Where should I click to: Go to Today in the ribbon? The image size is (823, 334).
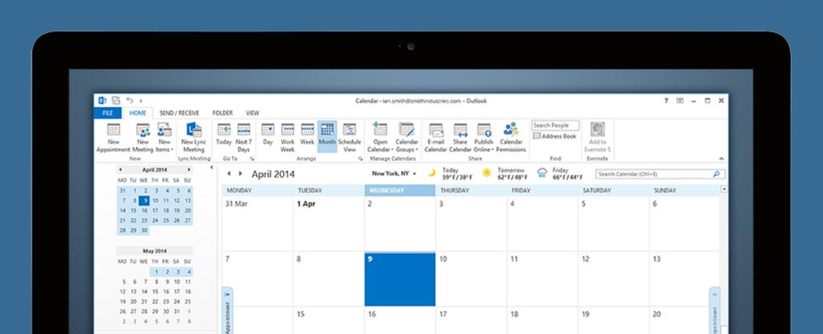224,135
